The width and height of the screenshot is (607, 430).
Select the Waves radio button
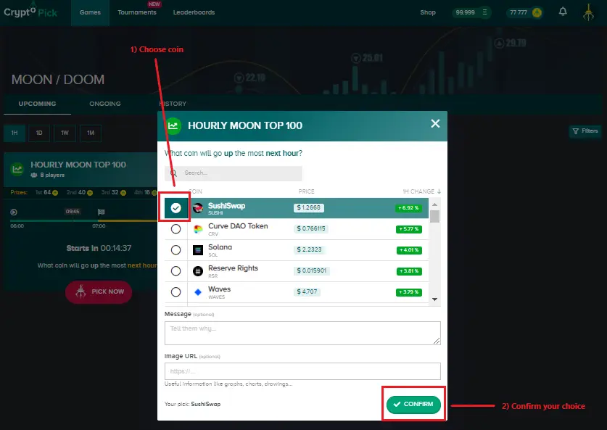click(176, 292)
